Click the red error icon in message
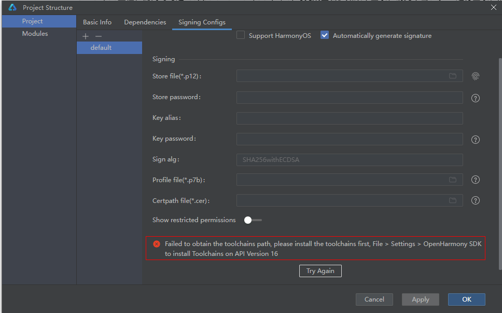This screenshot has width=502, height=313. (x=157, y=244)
